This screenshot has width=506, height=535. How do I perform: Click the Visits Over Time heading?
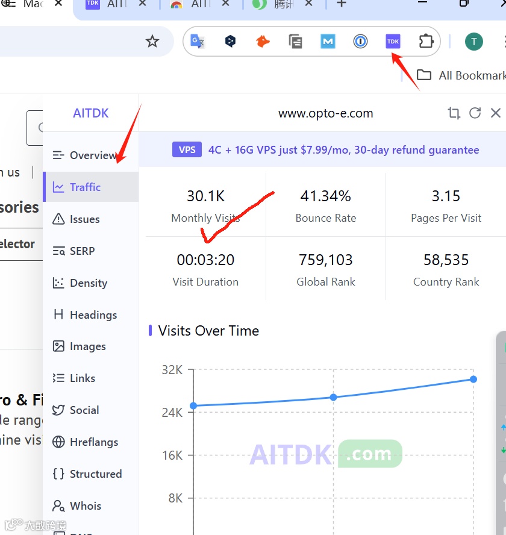[208, 331]
